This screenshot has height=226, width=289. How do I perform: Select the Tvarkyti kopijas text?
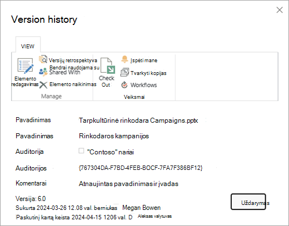(148, 73)
